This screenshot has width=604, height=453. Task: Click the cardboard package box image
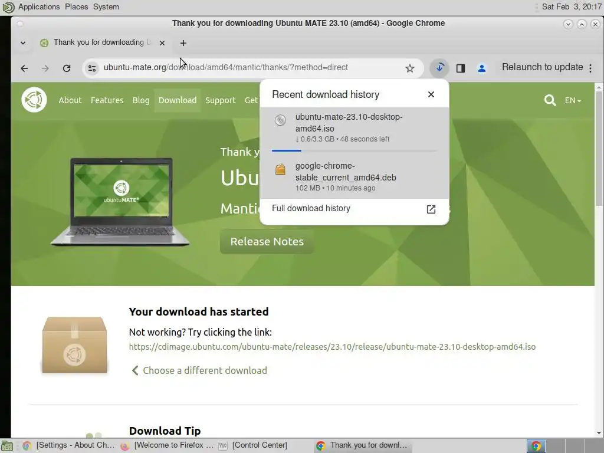coord(74,345)
